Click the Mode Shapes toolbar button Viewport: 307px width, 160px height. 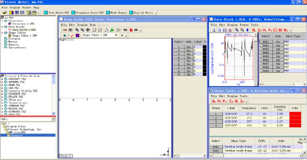[x=117, y=12]
